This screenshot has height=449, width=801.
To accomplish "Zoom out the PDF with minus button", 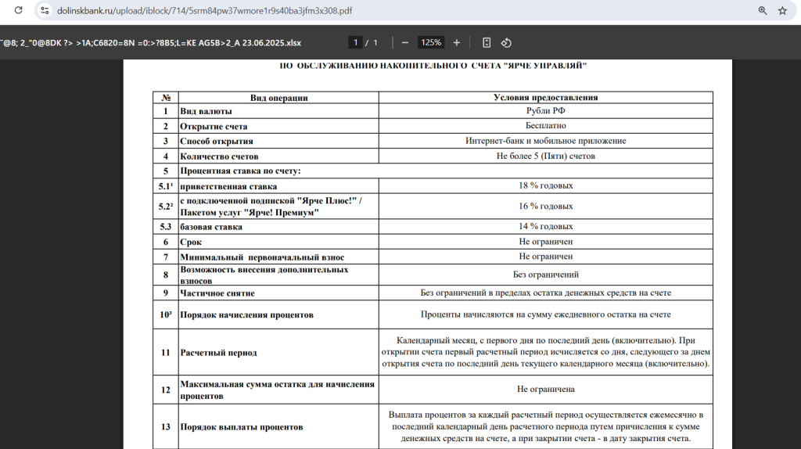I will 405,42.
